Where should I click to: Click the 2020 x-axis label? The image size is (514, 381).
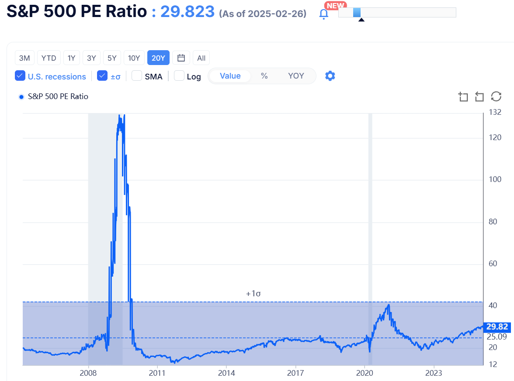tap(365, 373)
